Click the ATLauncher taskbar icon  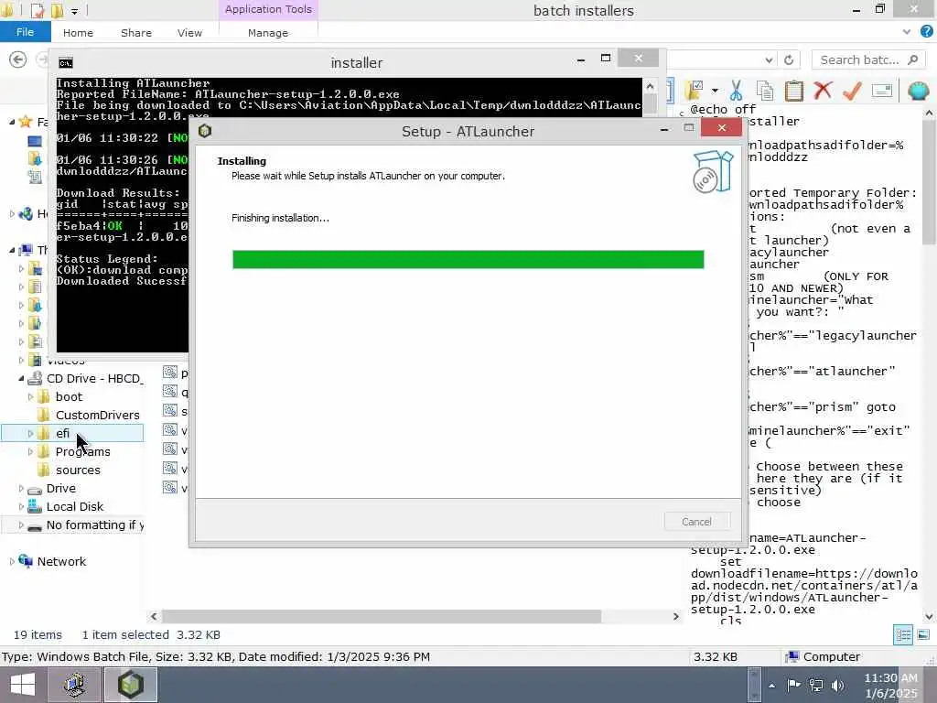[131, 685]
